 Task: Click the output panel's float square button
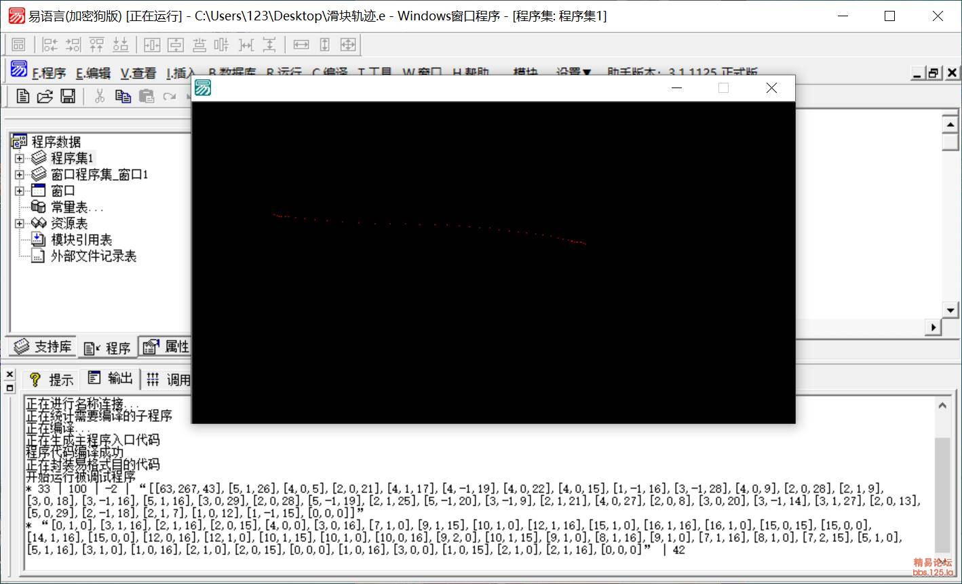(9, 388)
